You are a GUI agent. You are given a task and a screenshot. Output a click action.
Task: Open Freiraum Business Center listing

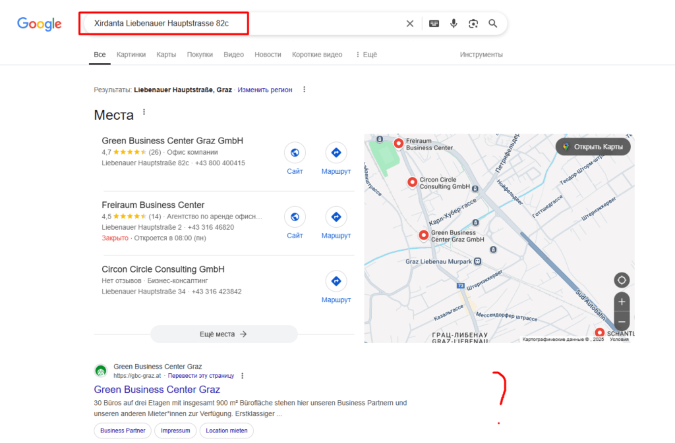tap(153, 205)
